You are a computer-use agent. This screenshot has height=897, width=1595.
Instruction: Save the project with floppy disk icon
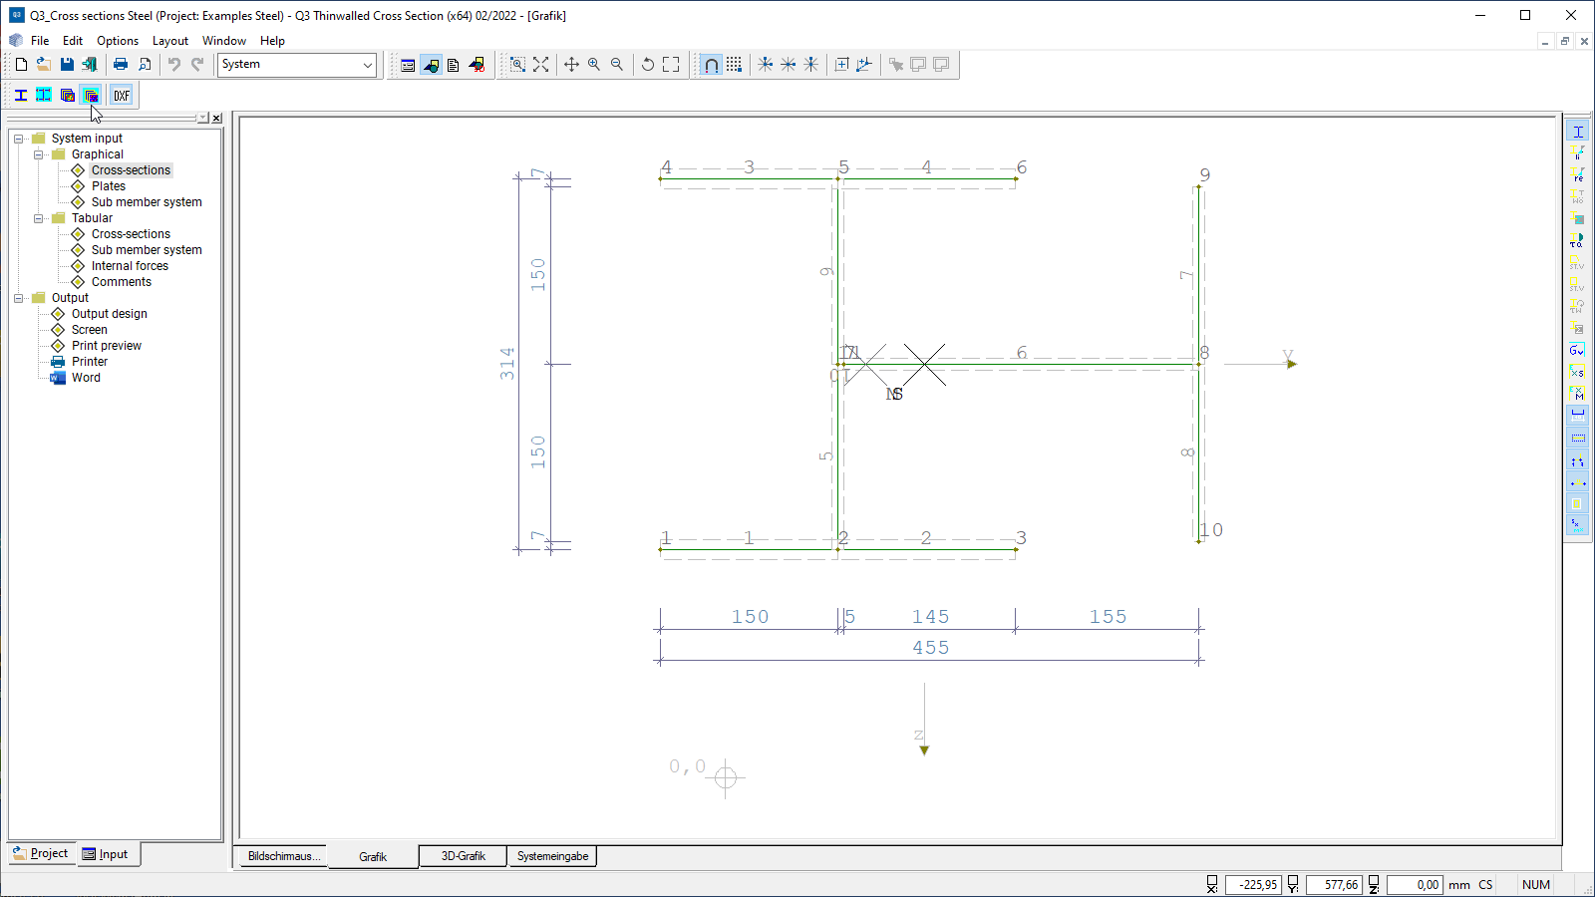67,64
